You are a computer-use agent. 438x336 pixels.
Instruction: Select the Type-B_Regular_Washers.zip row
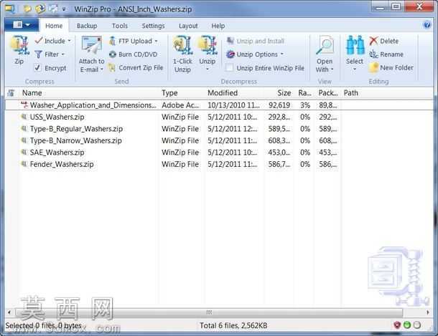pos(219,129)
